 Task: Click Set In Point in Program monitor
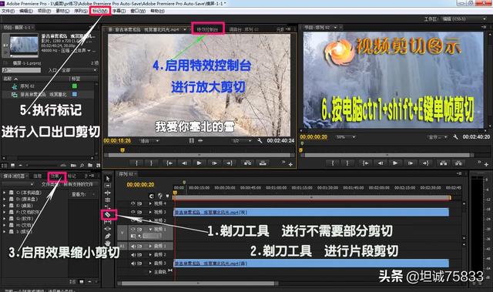[x=333, y=163]
